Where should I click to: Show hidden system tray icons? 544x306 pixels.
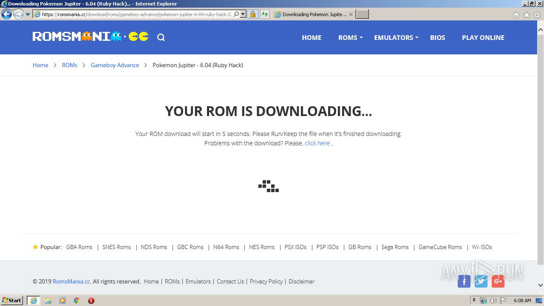tap(474, 300)
